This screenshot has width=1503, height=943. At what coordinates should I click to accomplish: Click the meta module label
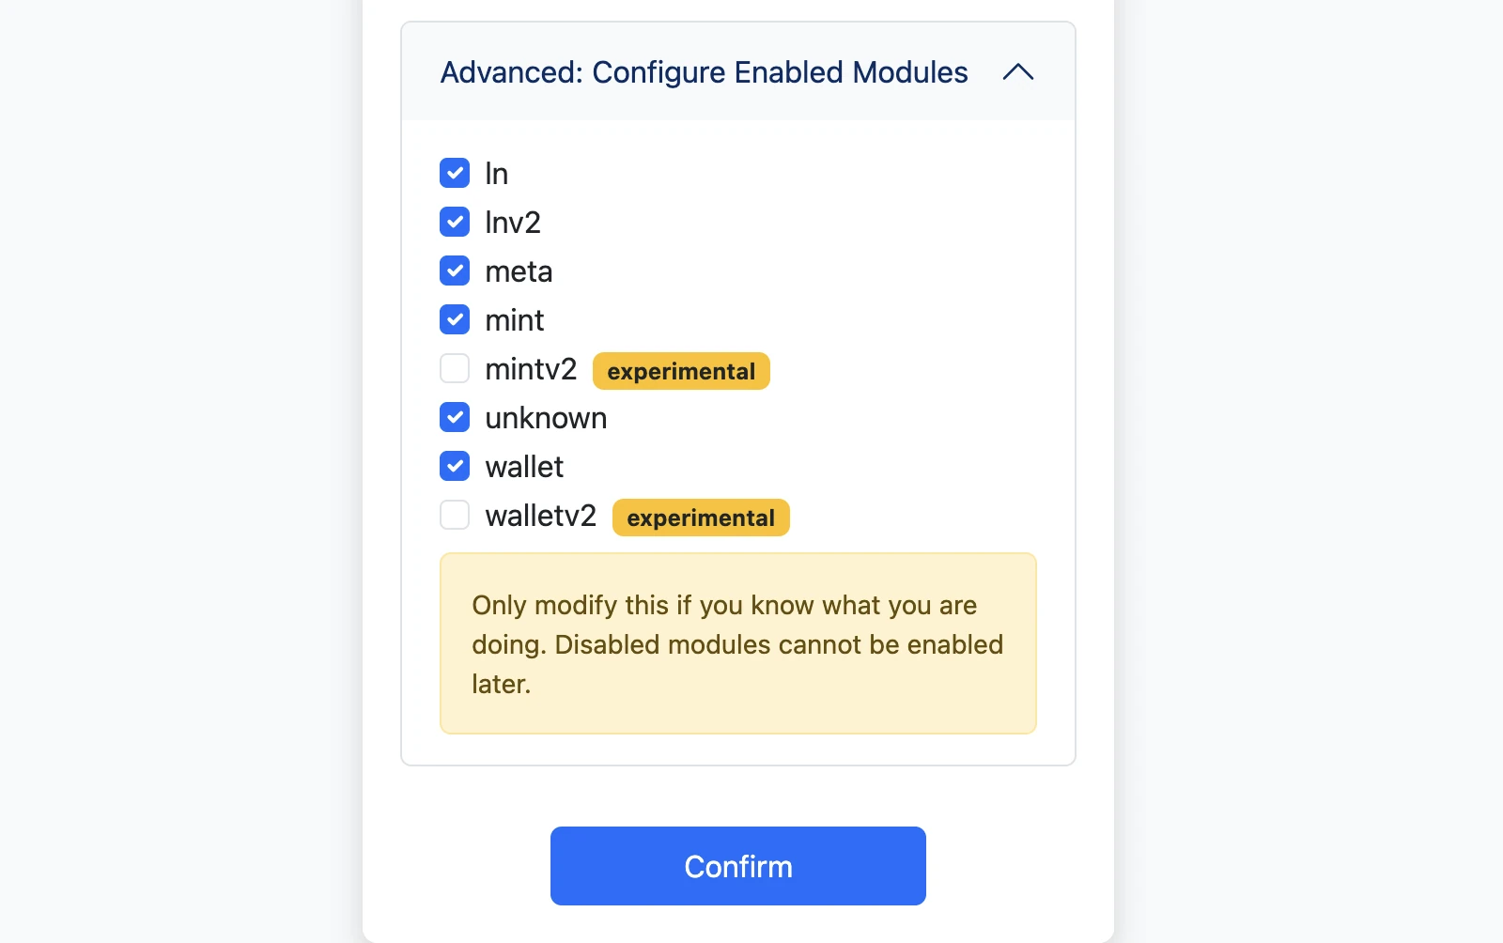click(519, 271)
